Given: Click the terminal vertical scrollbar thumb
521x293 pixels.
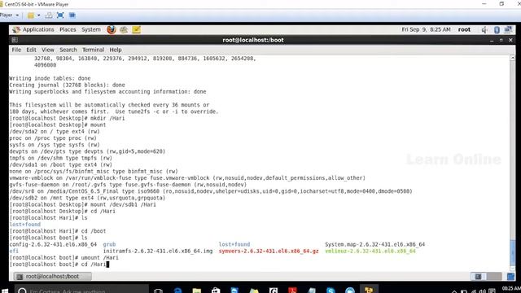Looking at the screenshot, I should (512, 252).
